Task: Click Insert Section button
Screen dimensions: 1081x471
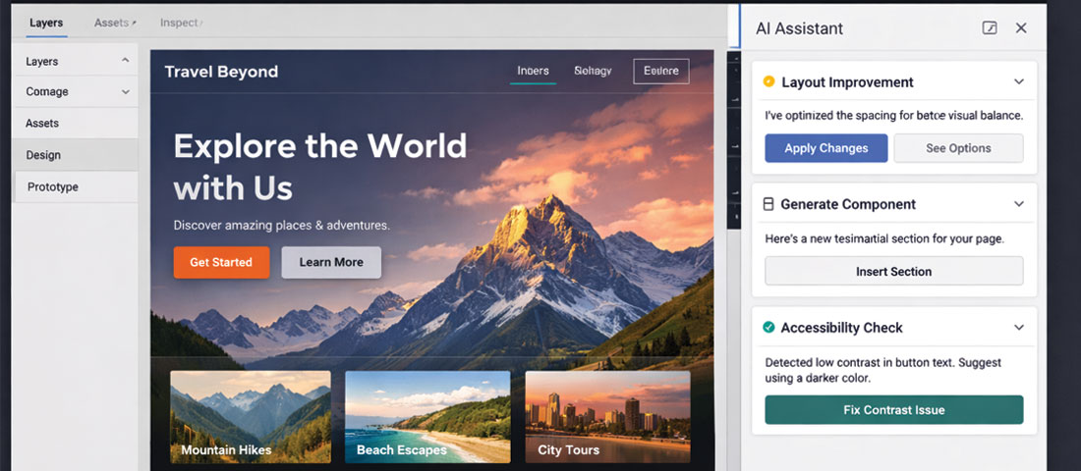Action: 893,271
